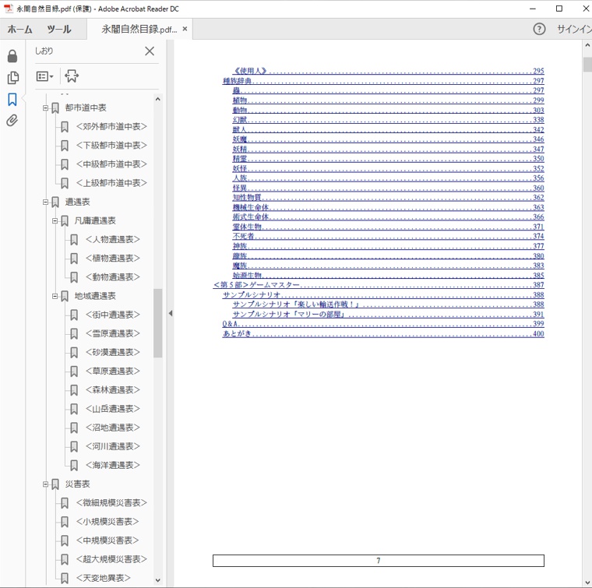Select the <山岳遭遇表> bookmark

112,409
